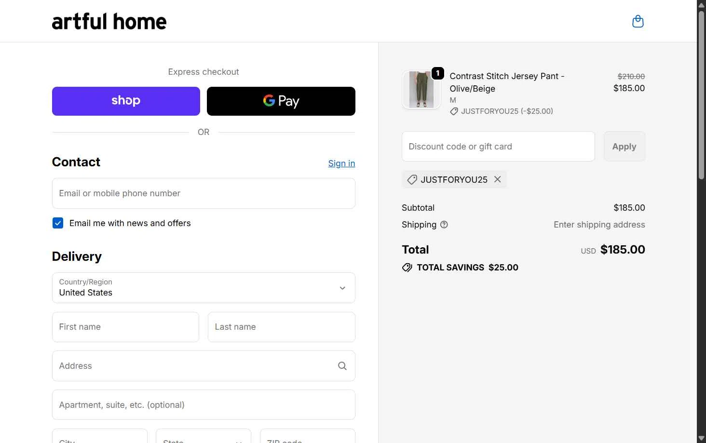
Task: Open the Sign in link
Action: [x=341, y=163]
